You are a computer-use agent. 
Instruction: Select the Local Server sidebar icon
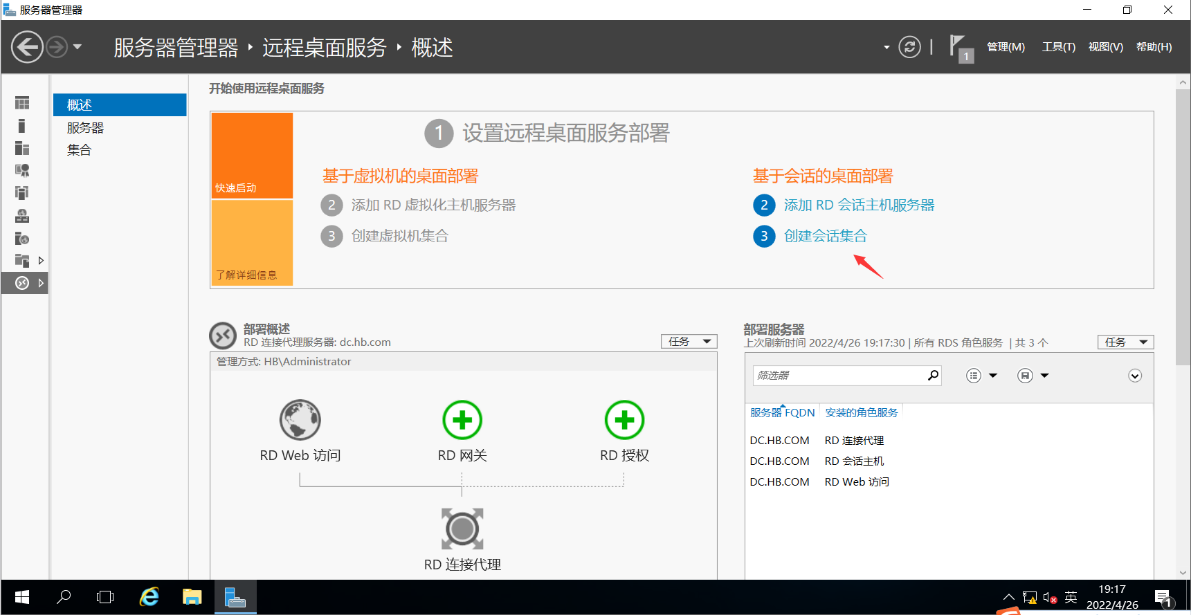pos(22,125)
